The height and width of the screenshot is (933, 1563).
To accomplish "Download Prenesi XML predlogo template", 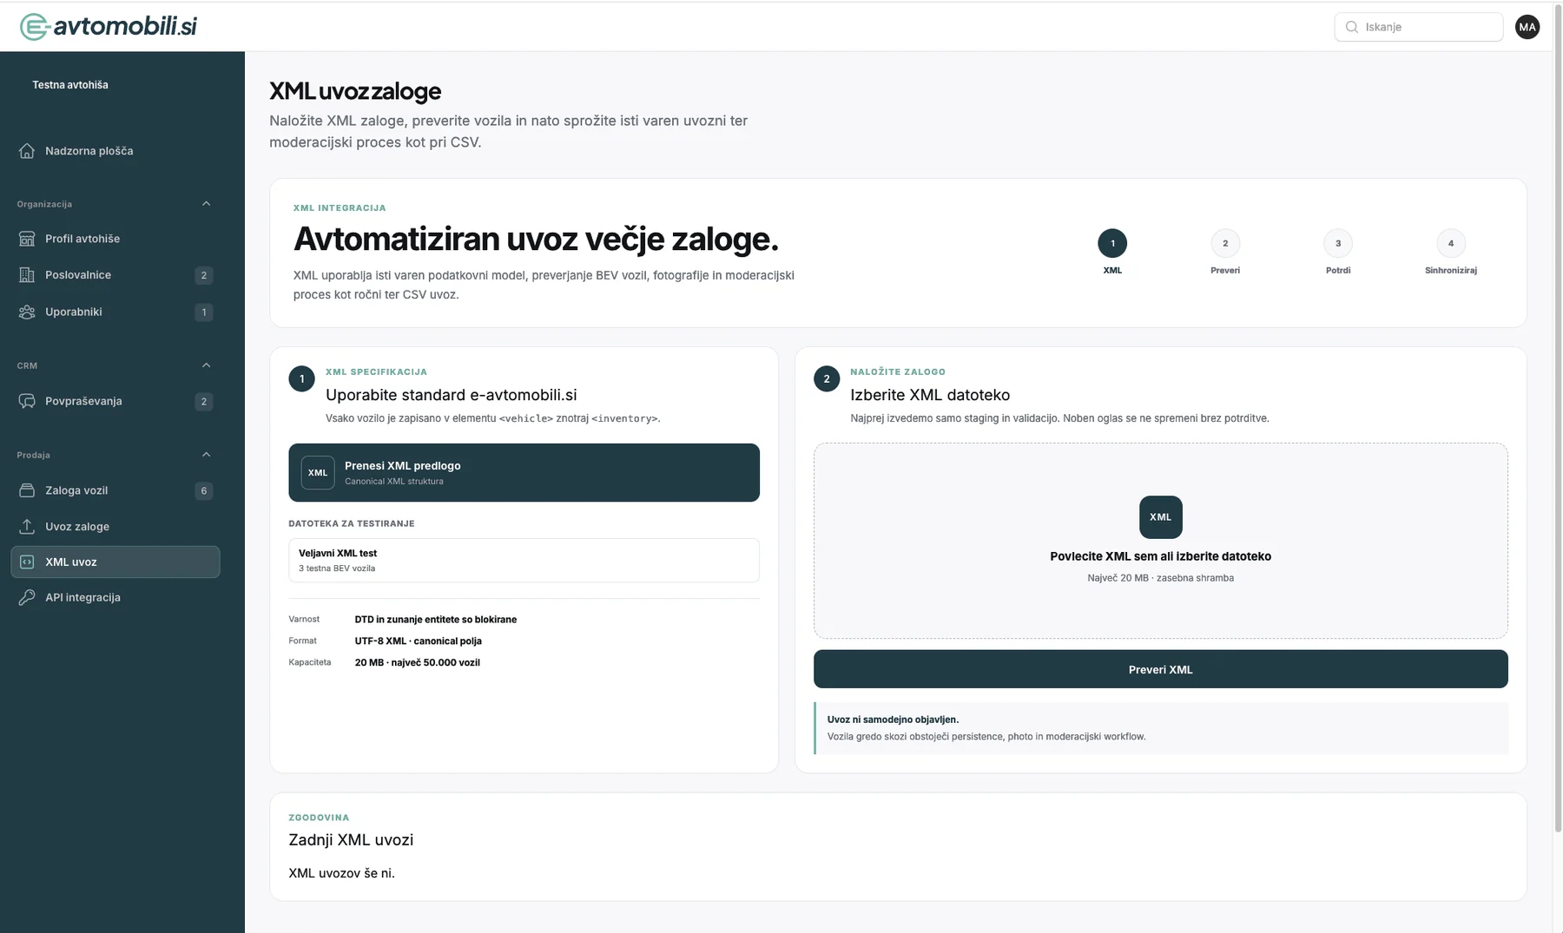I will coord(524,473).
